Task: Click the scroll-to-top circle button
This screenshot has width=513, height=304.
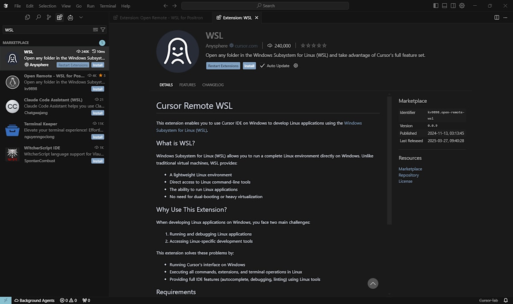Action: pyautogui.click(x=372, y=283)
